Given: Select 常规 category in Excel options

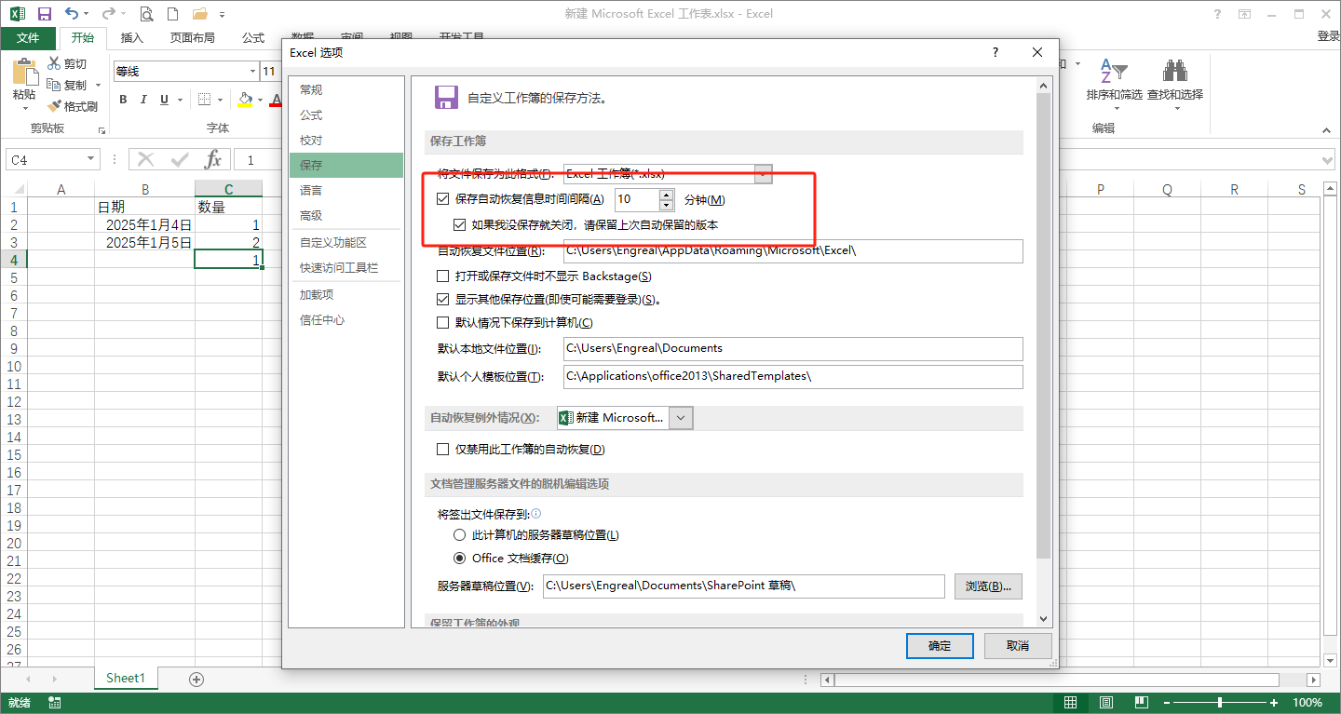Looking at the screenshot, I should [346, 90].
